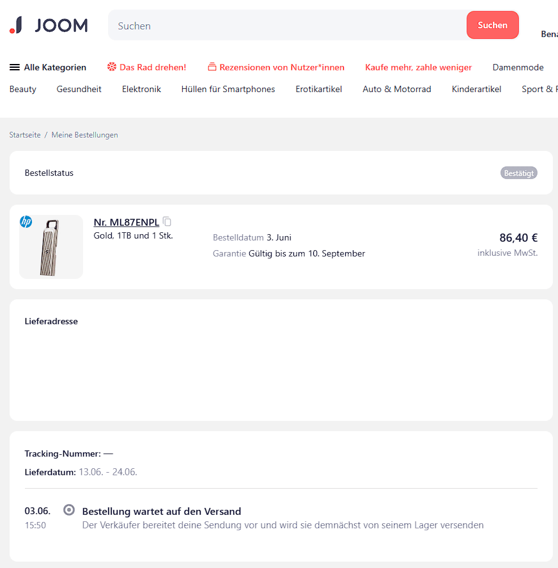Click the Bestellstatus heading
The width and height of the screenshot is (558, 568).
click(x=49, y=173)
